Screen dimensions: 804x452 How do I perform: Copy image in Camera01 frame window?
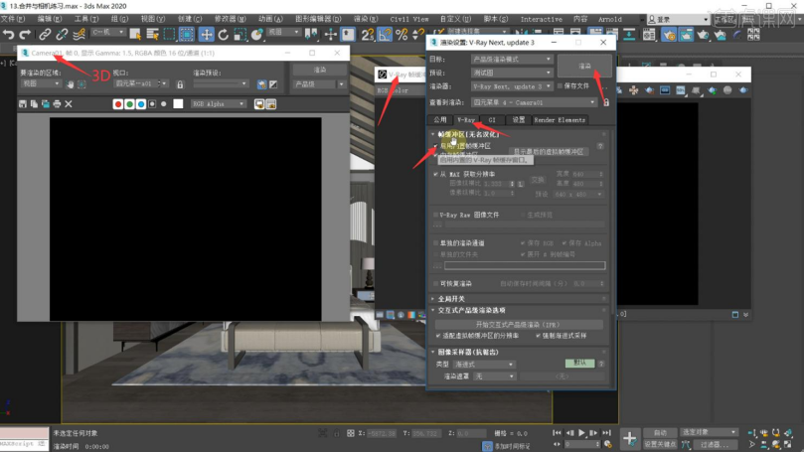click(x=34, y=104)
